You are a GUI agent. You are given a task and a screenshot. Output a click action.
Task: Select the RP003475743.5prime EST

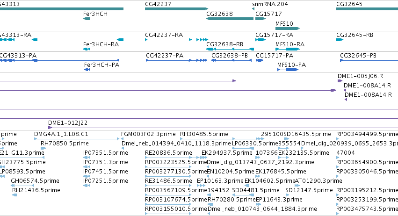[338, 214]
